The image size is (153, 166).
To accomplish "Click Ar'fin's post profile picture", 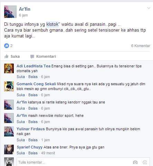I will click(x=10, y=12).
